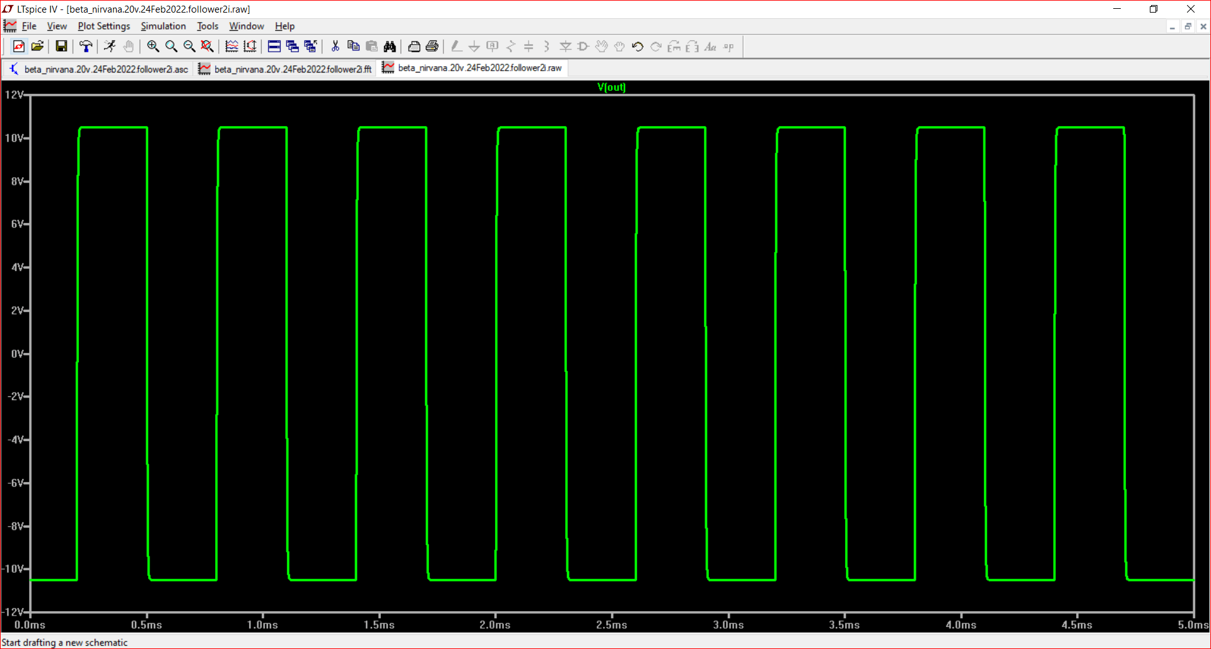
Task: Click the Print printer icon
Action: (x=432, y=47)
